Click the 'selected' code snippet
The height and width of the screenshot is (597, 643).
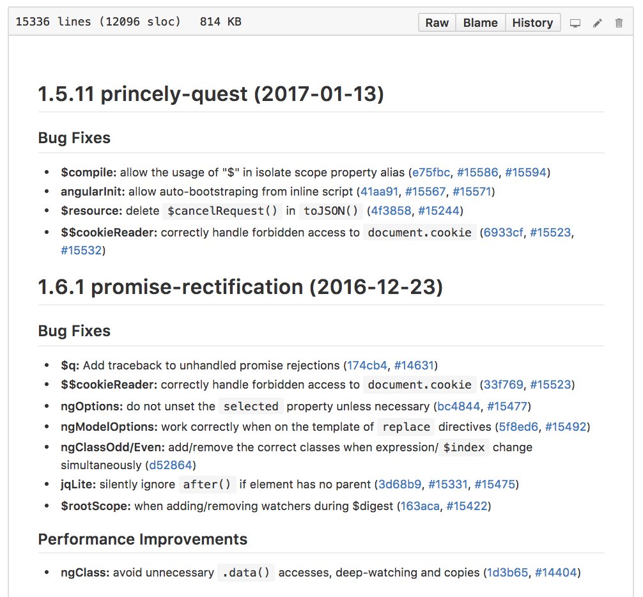click(251, 407)
